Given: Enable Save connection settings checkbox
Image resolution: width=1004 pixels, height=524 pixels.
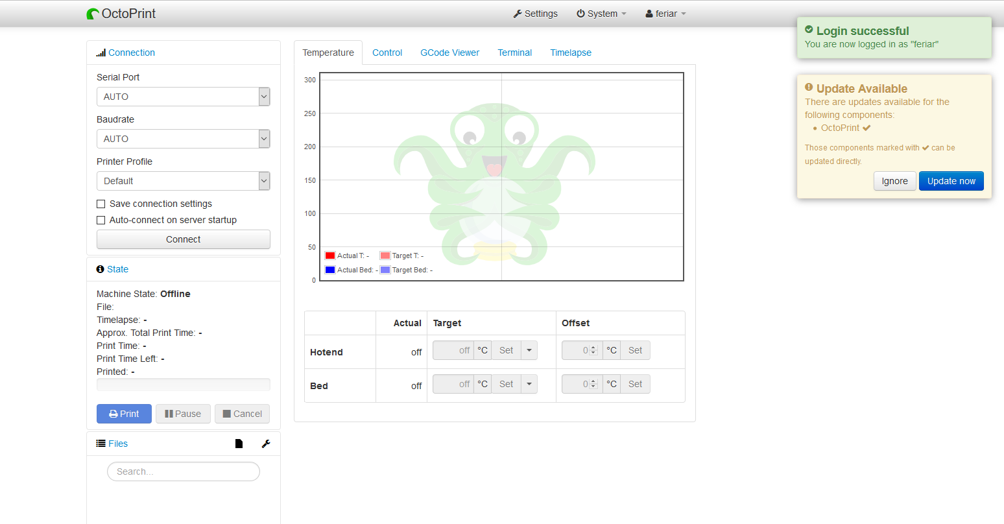Looking at the screenshot, I should 101,204.
